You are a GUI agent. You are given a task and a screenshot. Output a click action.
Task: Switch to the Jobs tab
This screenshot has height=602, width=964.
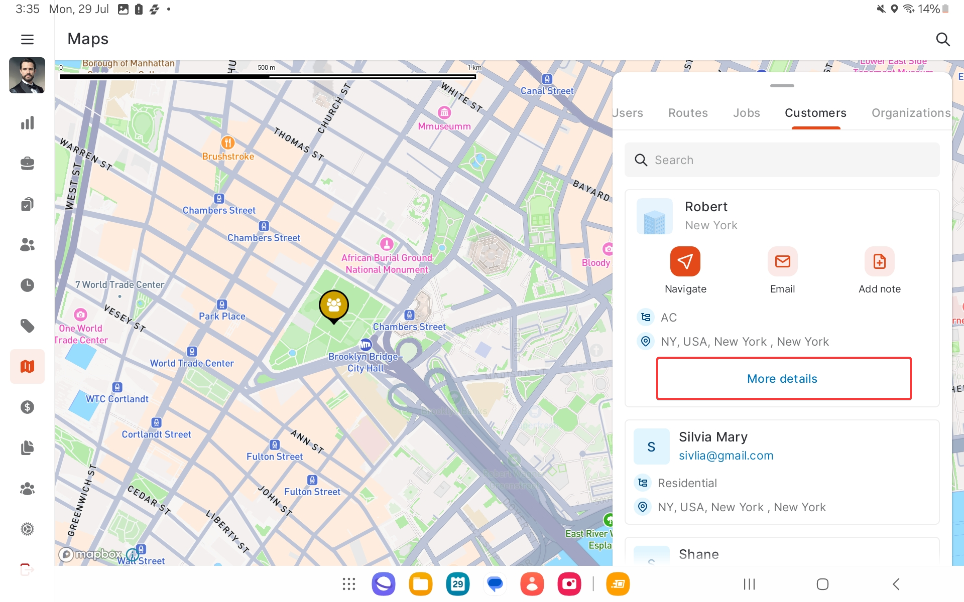coord(746,113)
